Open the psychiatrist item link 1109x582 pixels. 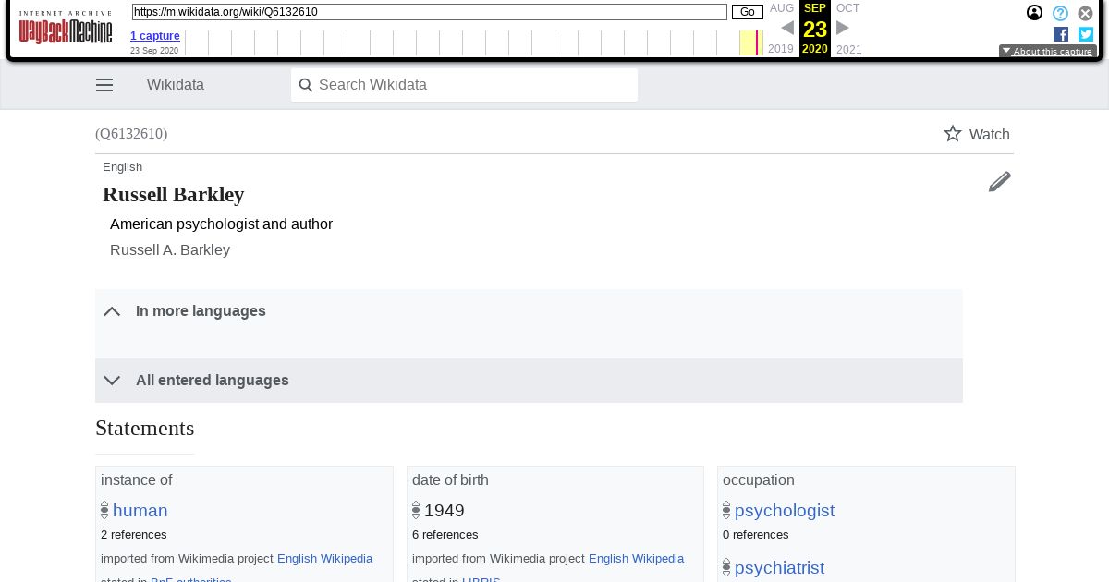tap(779, 568)
